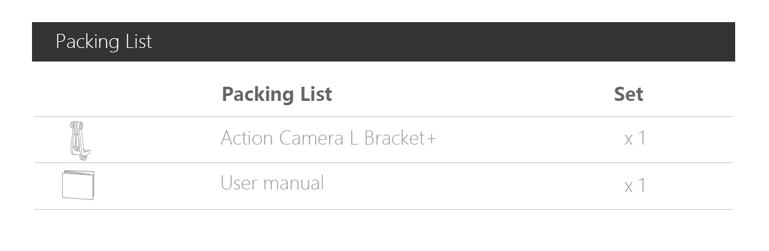Click the plus sign after Bracket
The height and width of the screenshot is (251, 769).
pyautogui.click(x=431, y=139)
